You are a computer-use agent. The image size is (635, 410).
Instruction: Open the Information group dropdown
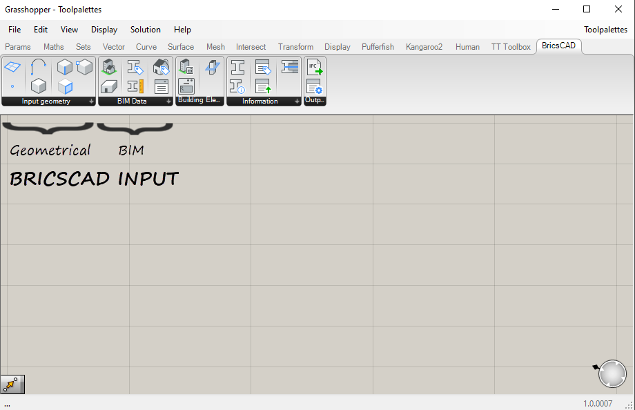pos(297,101)
